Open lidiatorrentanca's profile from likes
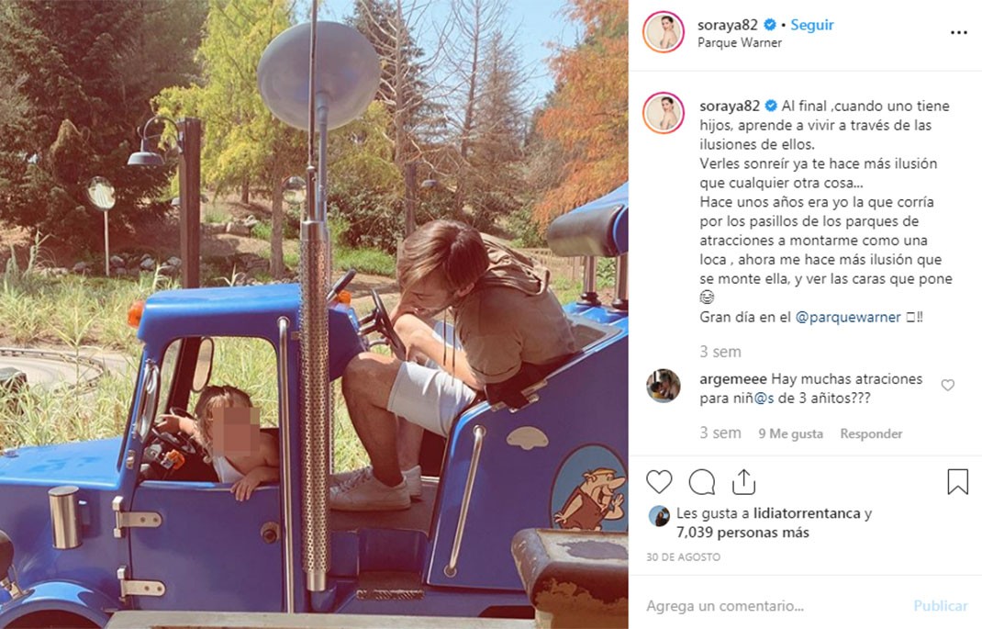The height and width of the screenshot is (629, 982). 807,513
